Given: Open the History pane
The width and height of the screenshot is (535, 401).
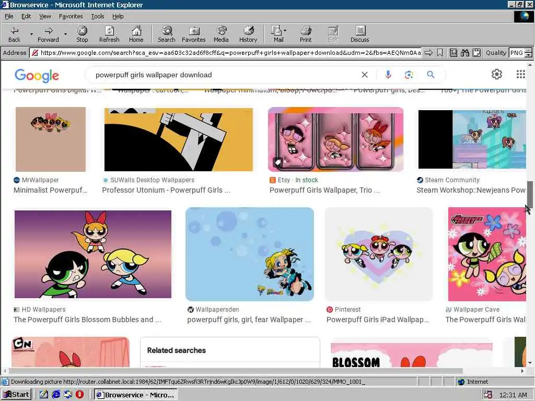Looking at the screenshot, I should pyautogui.click(x=248, y=34).
